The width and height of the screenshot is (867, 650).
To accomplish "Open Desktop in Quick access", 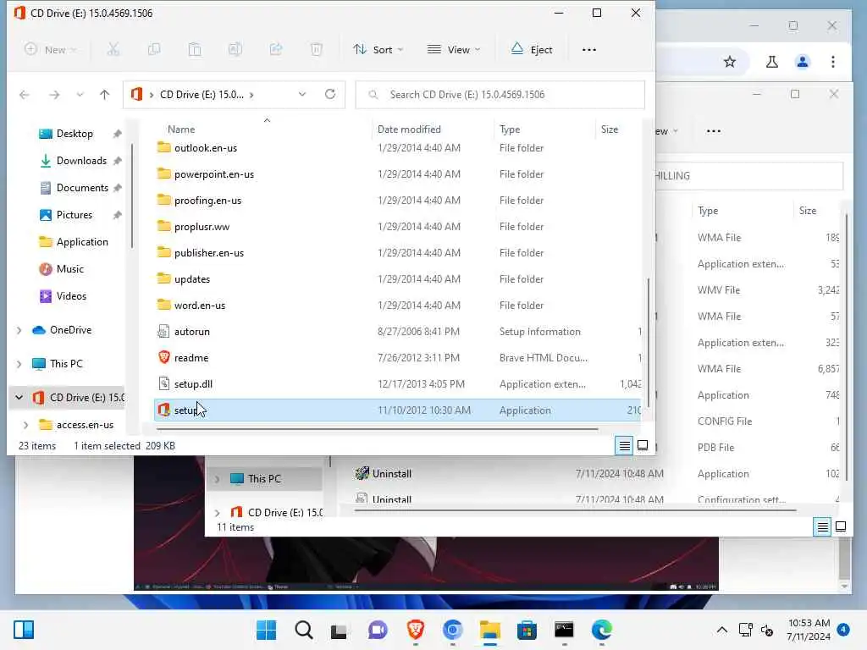I will pos(75,134).
